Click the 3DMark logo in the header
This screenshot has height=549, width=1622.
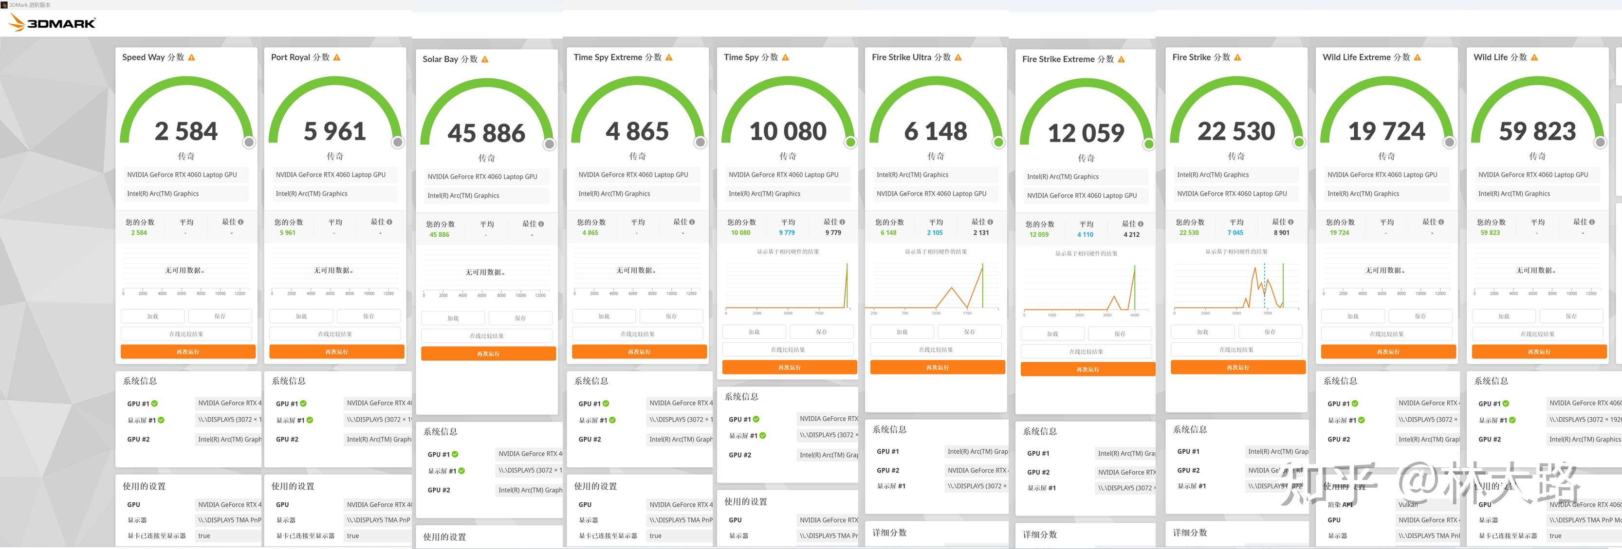tap(52, 23)
